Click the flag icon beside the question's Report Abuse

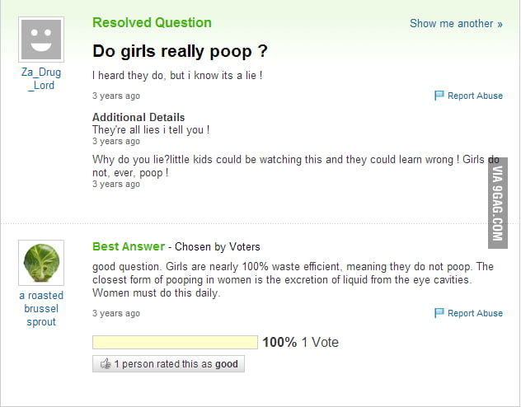(439, 96)
